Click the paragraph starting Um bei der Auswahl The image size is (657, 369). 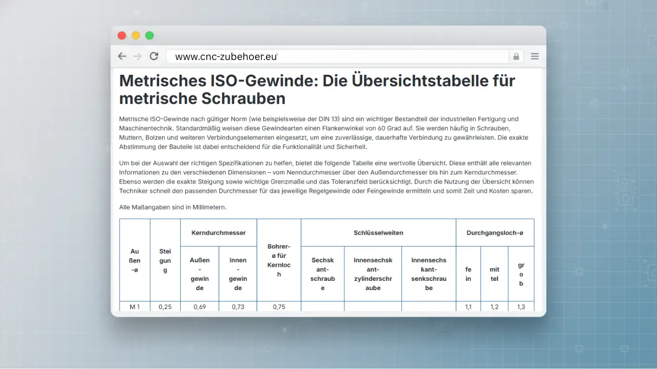326,177
